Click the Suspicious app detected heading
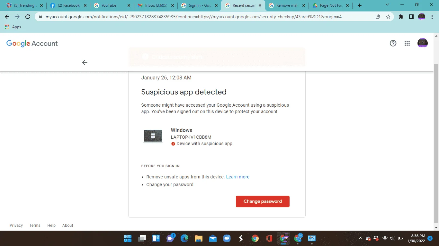This screenshot has height=246, width=439. 184,92
